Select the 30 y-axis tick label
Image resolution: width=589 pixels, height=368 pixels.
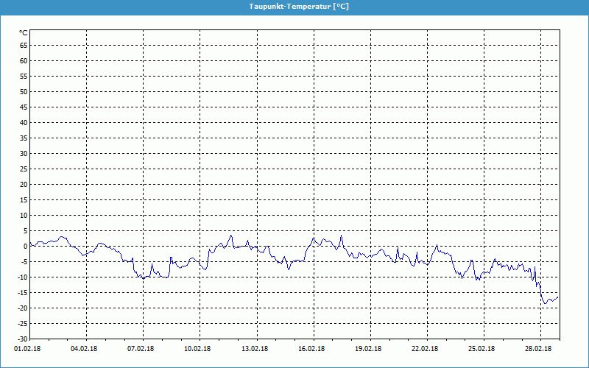pos(24,153)
